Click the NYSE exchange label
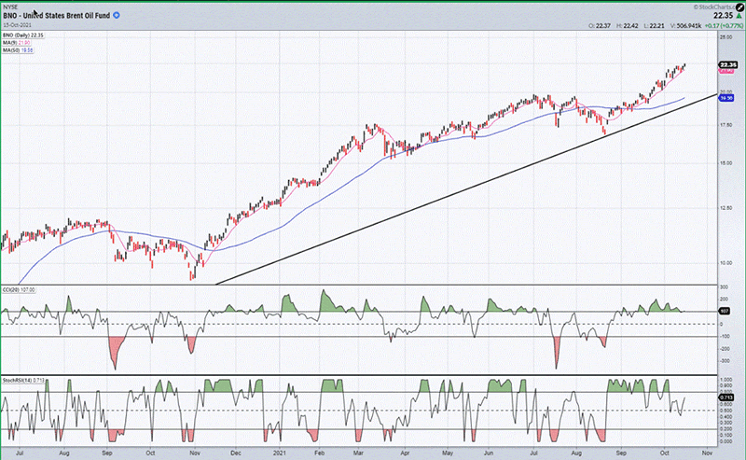Image resolution: width=746 pixels, height=460 pixels. point(10,7)
